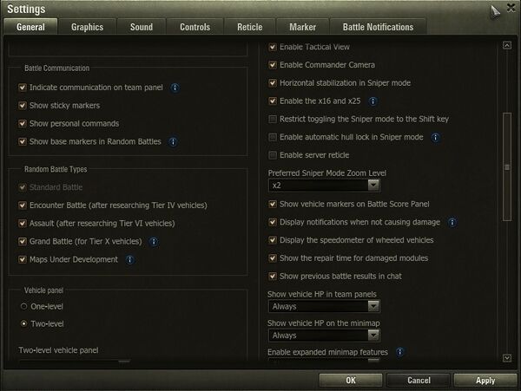The height and width of the screenshot is (391, 521).
Task: Open the Battle Notifications tab
Action: 378,27
